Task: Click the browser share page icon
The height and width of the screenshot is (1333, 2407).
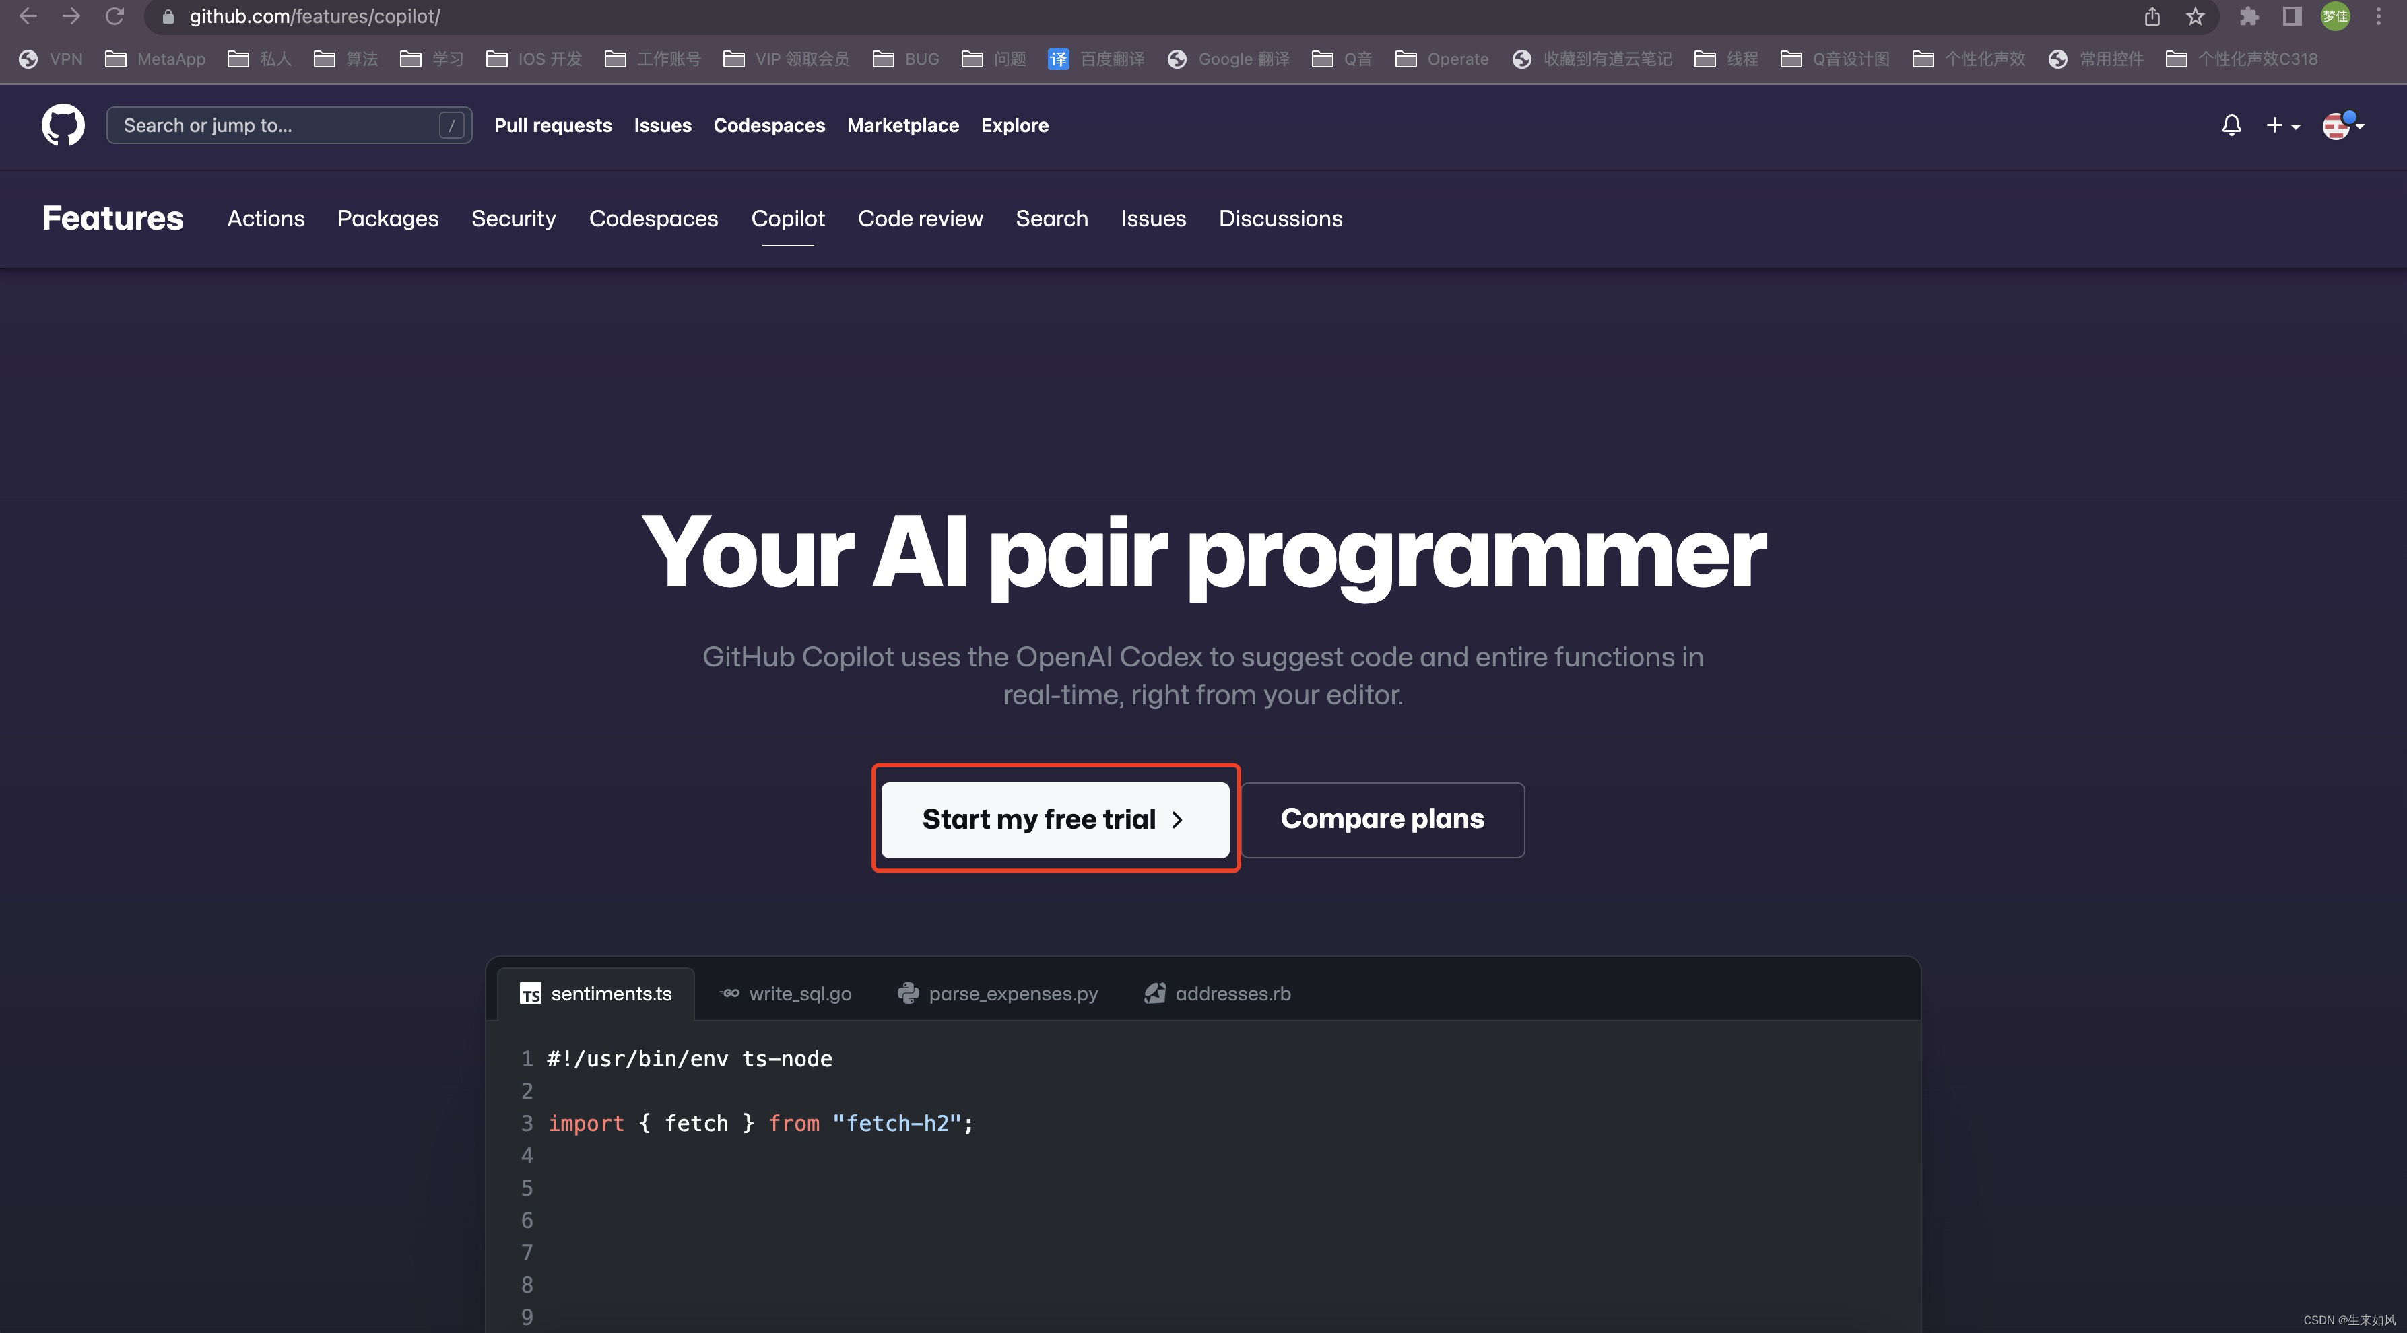Action: pos(2152,17)
